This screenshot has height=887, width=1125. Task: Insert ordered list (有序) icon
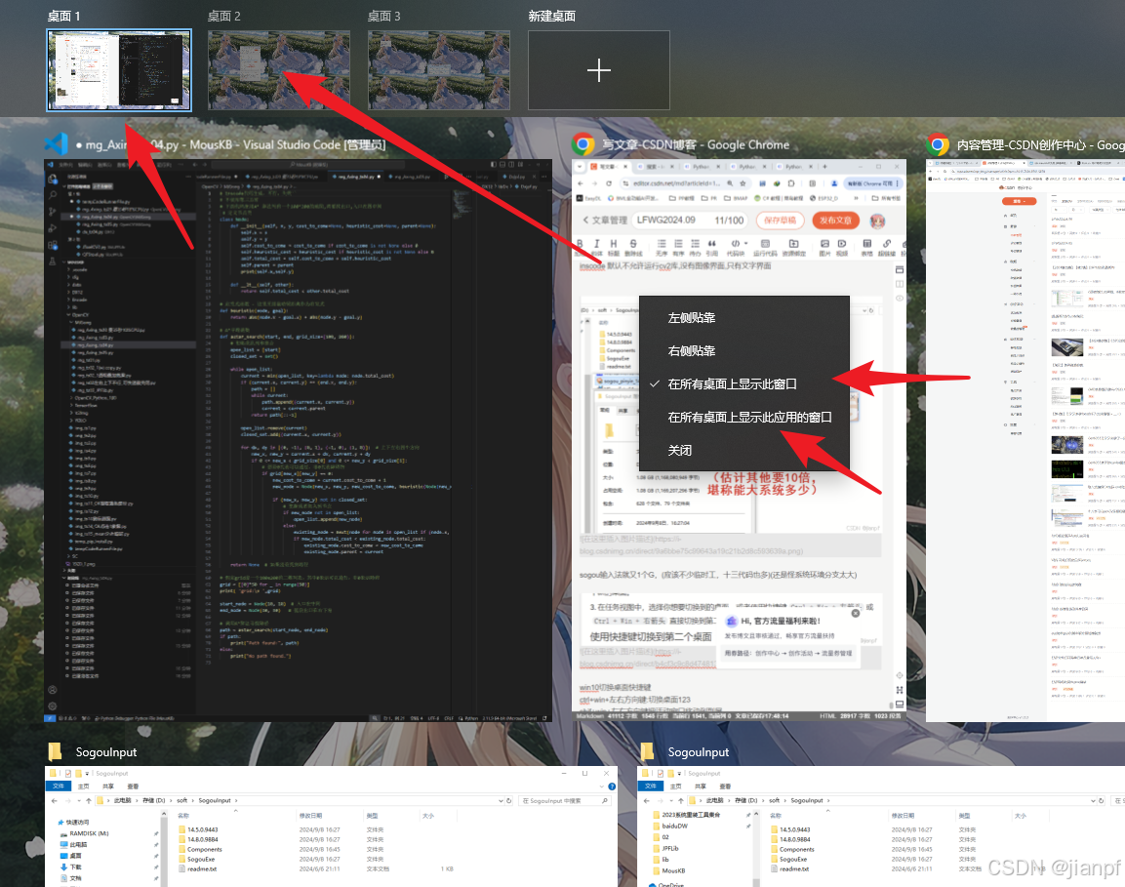(x=678, y=246)
